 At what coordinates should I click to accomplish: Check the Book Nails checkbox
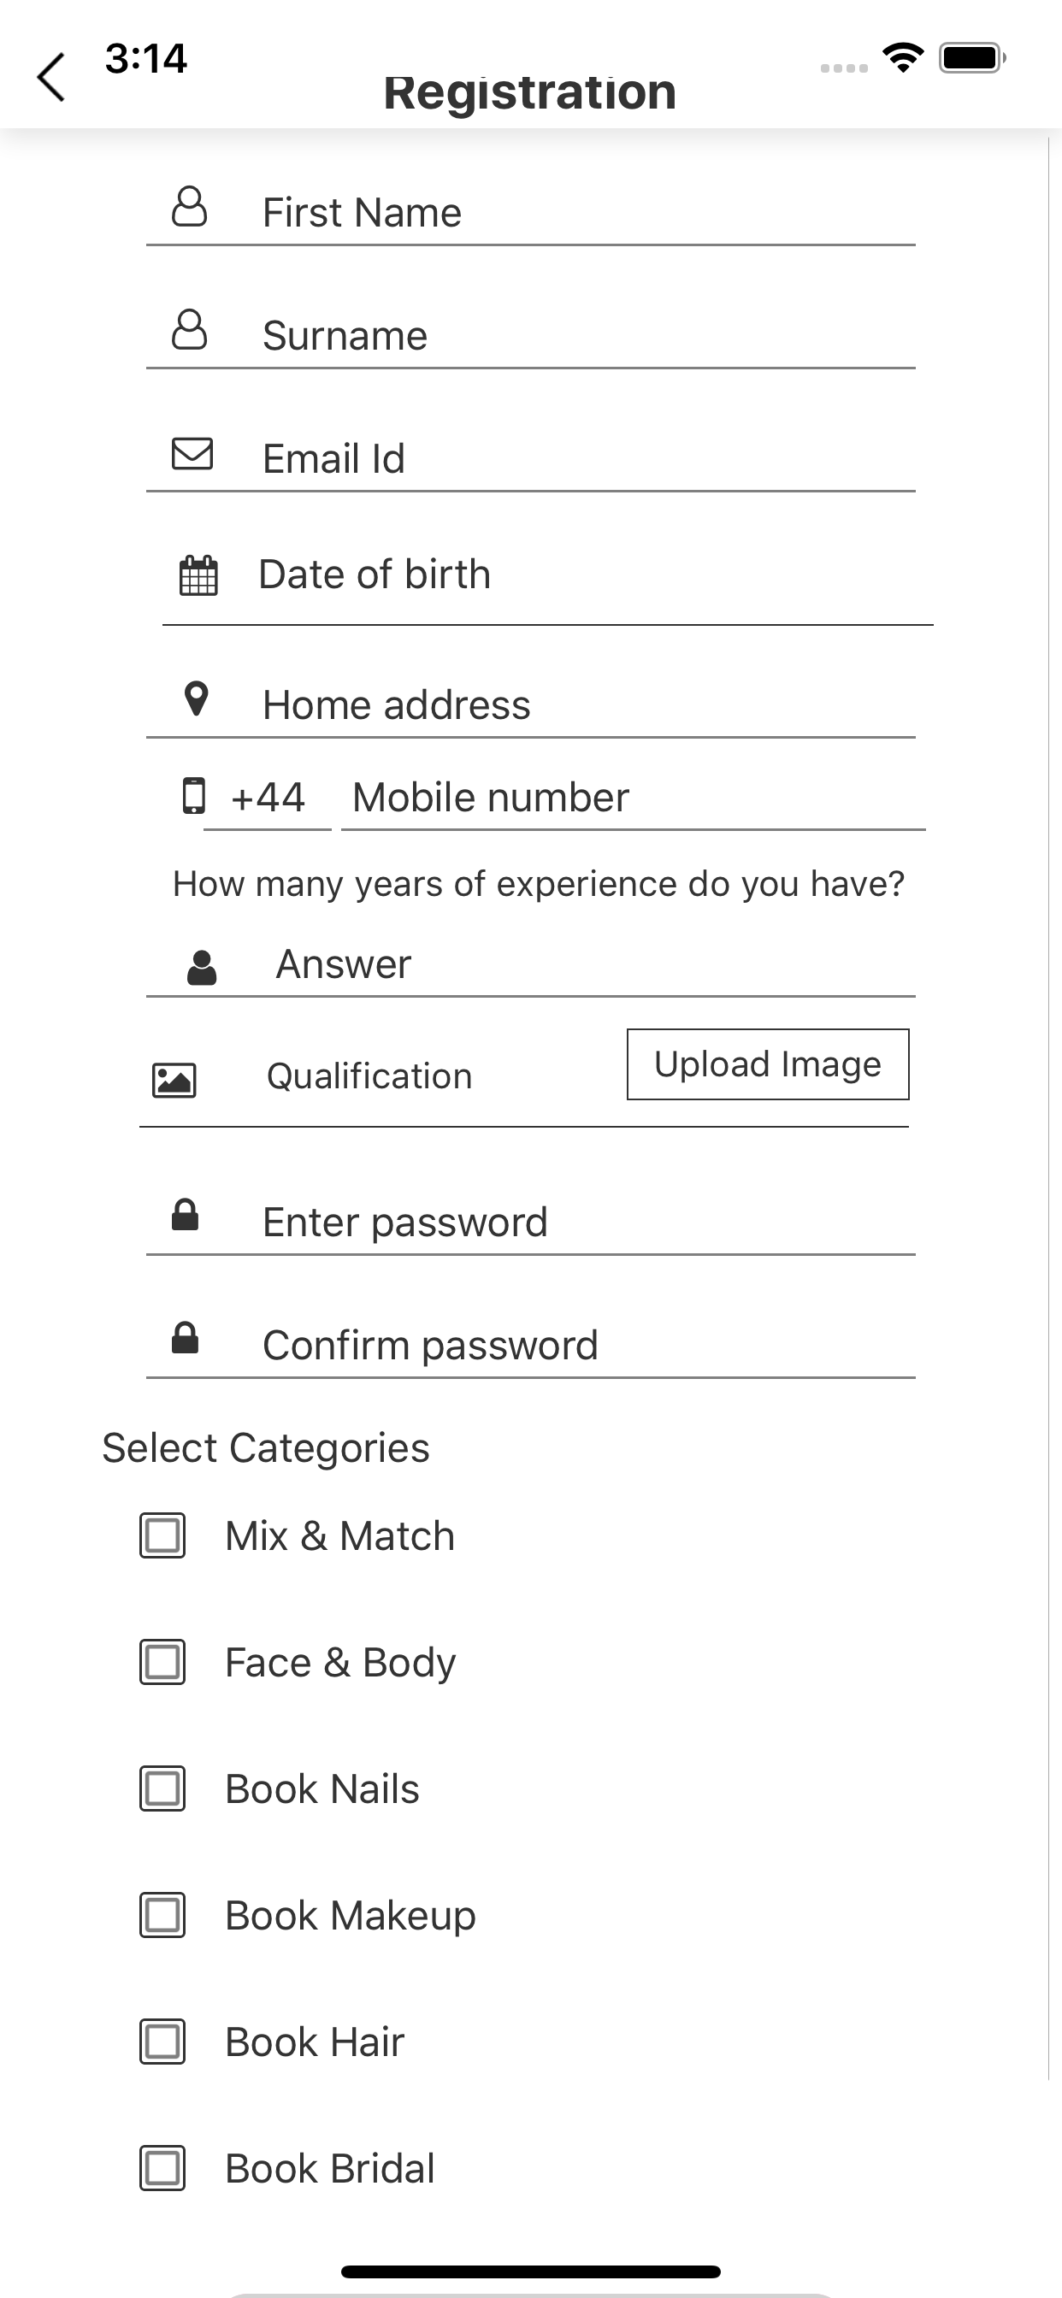[x=162, y=1788]
